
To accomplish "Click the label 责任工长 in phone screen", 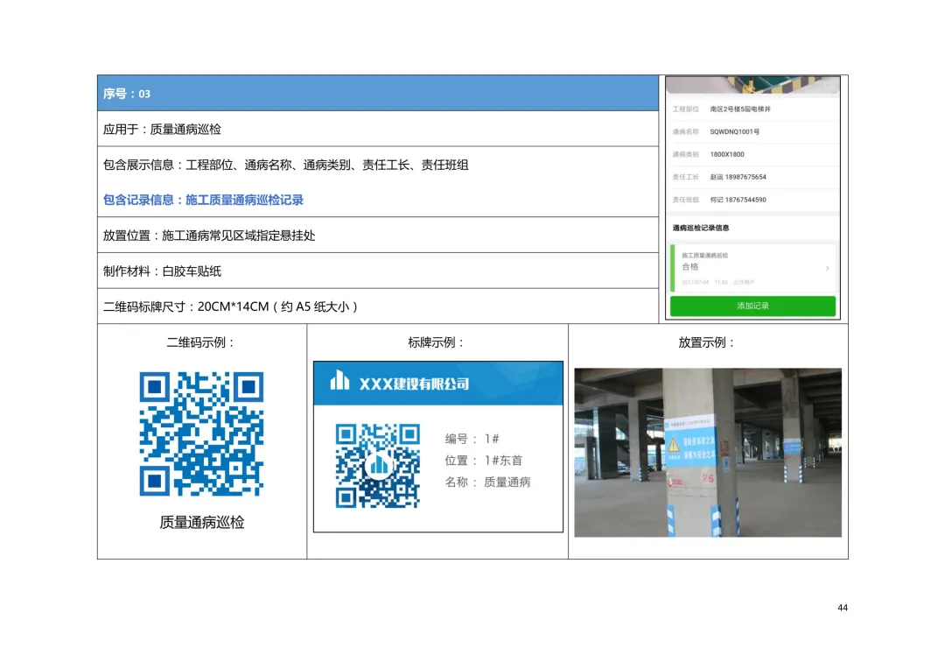I will click(x=685, y=177).
